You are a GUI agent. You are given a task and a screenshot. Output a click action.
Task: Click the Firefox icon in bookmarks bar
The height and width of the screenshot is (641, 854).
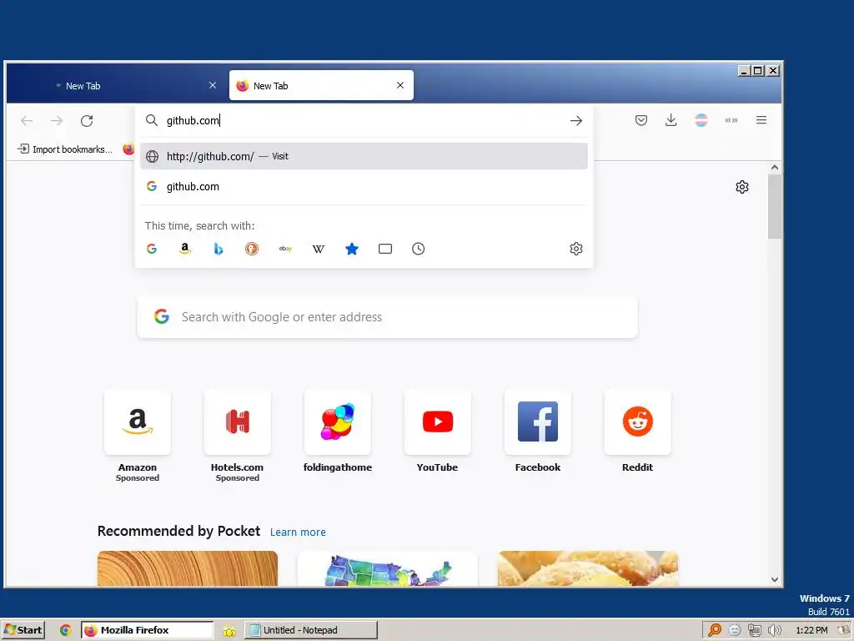pyautogui.click(x=128, y=149)
